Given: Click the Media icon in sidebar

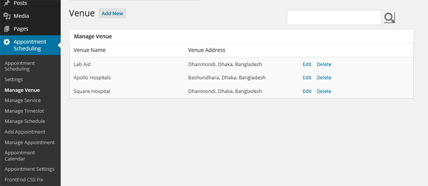Looking at the screenshot, I should click(x=7, y=16).
